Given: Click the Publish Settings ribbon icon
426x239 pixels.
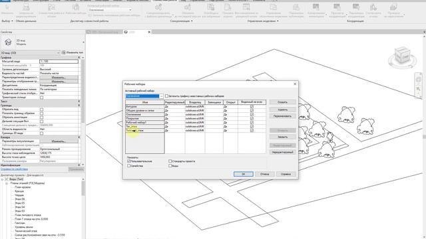Looking at the screenshot, I should tap(296, 7).
